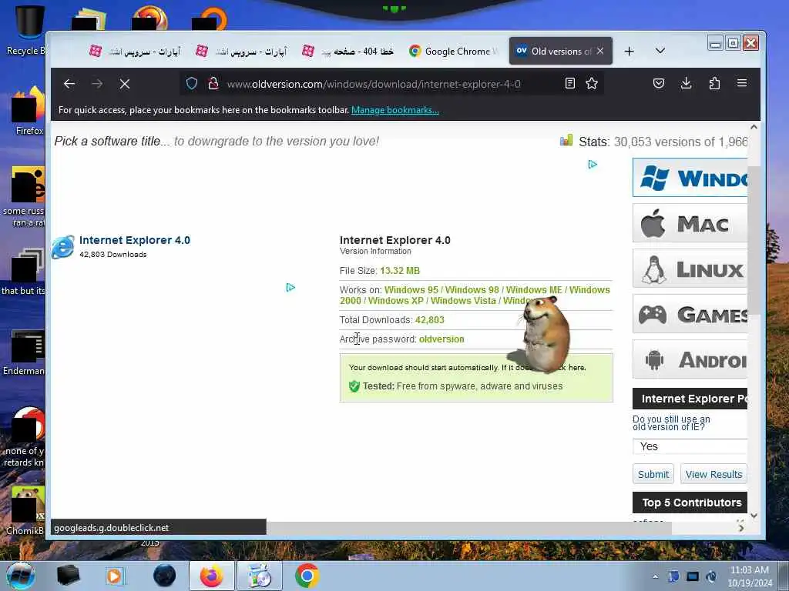The height and width of the screenshot is (591, 789).
Task: Open Firefox hamburger application menu
Action: (x=742, y=83)
